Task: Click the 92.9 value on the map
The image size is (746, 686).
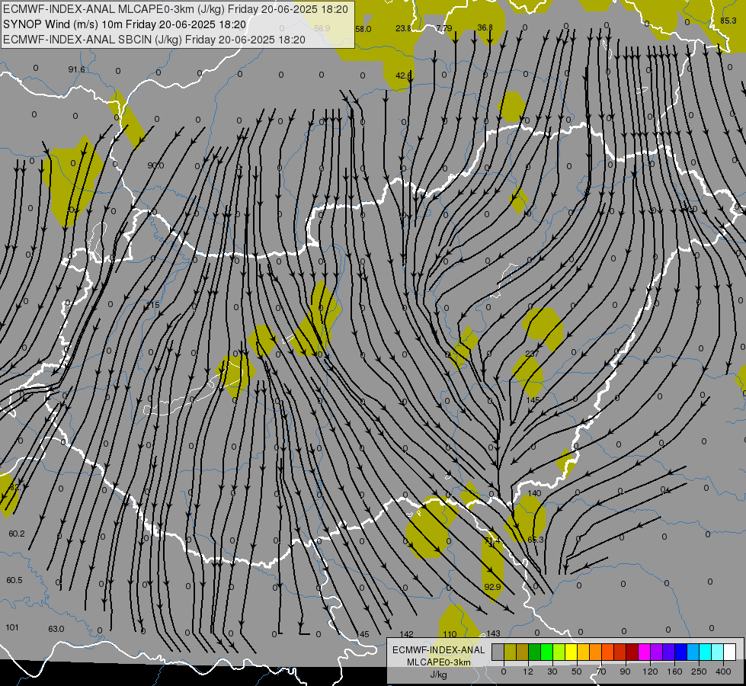Action: [492, 587]
